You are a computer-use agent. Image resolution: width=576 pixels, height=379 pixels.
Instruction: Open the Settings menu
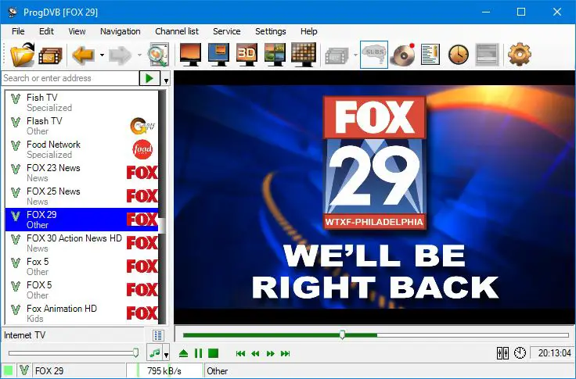[x=270, y=31]
